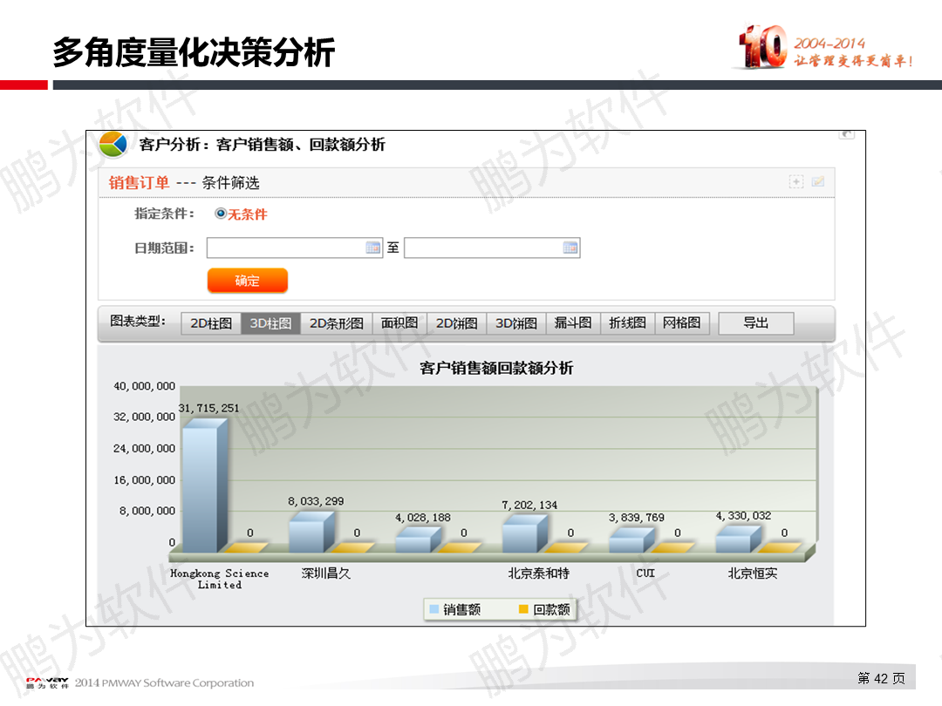Choose the 折线图 line chart

[x=627, y=323]
